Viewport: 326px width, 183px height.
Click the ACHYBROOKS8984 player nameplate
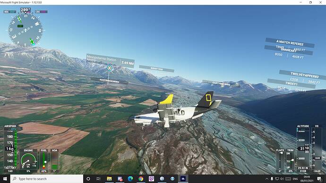tap(109, 81)
